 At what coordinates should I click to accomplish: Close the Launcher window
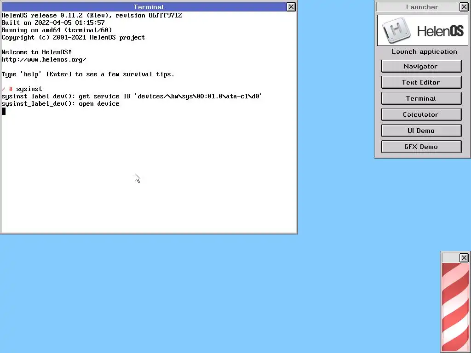point(464,7)
